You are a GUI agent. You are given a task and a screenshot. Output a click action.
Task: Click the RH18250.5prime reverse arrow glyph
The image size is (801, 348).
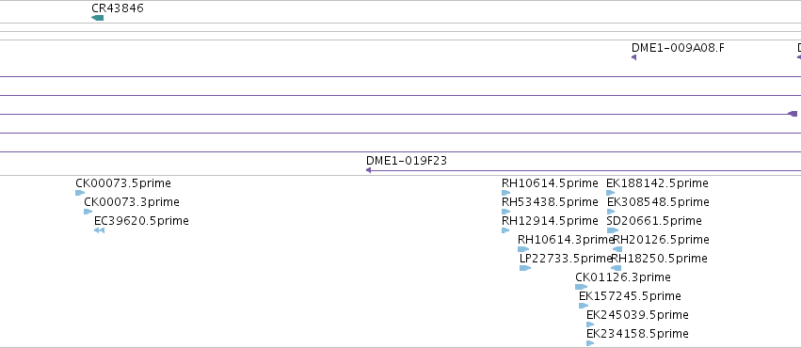617,268
